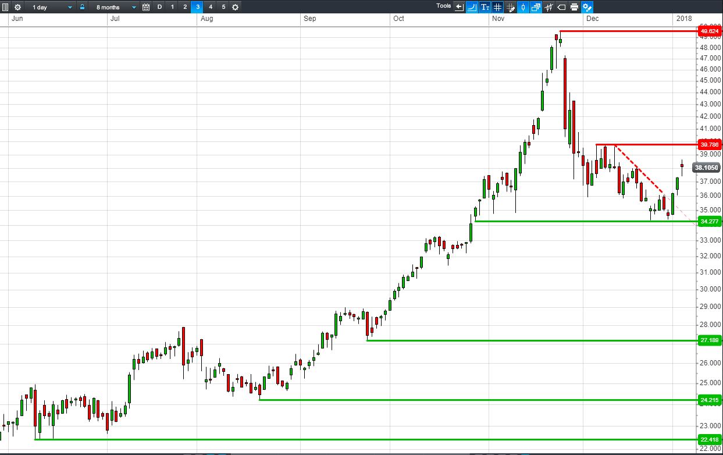Viewport: 723px width, 455px height.
Task: Click the Jul label on time axis
Action: tap(115, 19)
